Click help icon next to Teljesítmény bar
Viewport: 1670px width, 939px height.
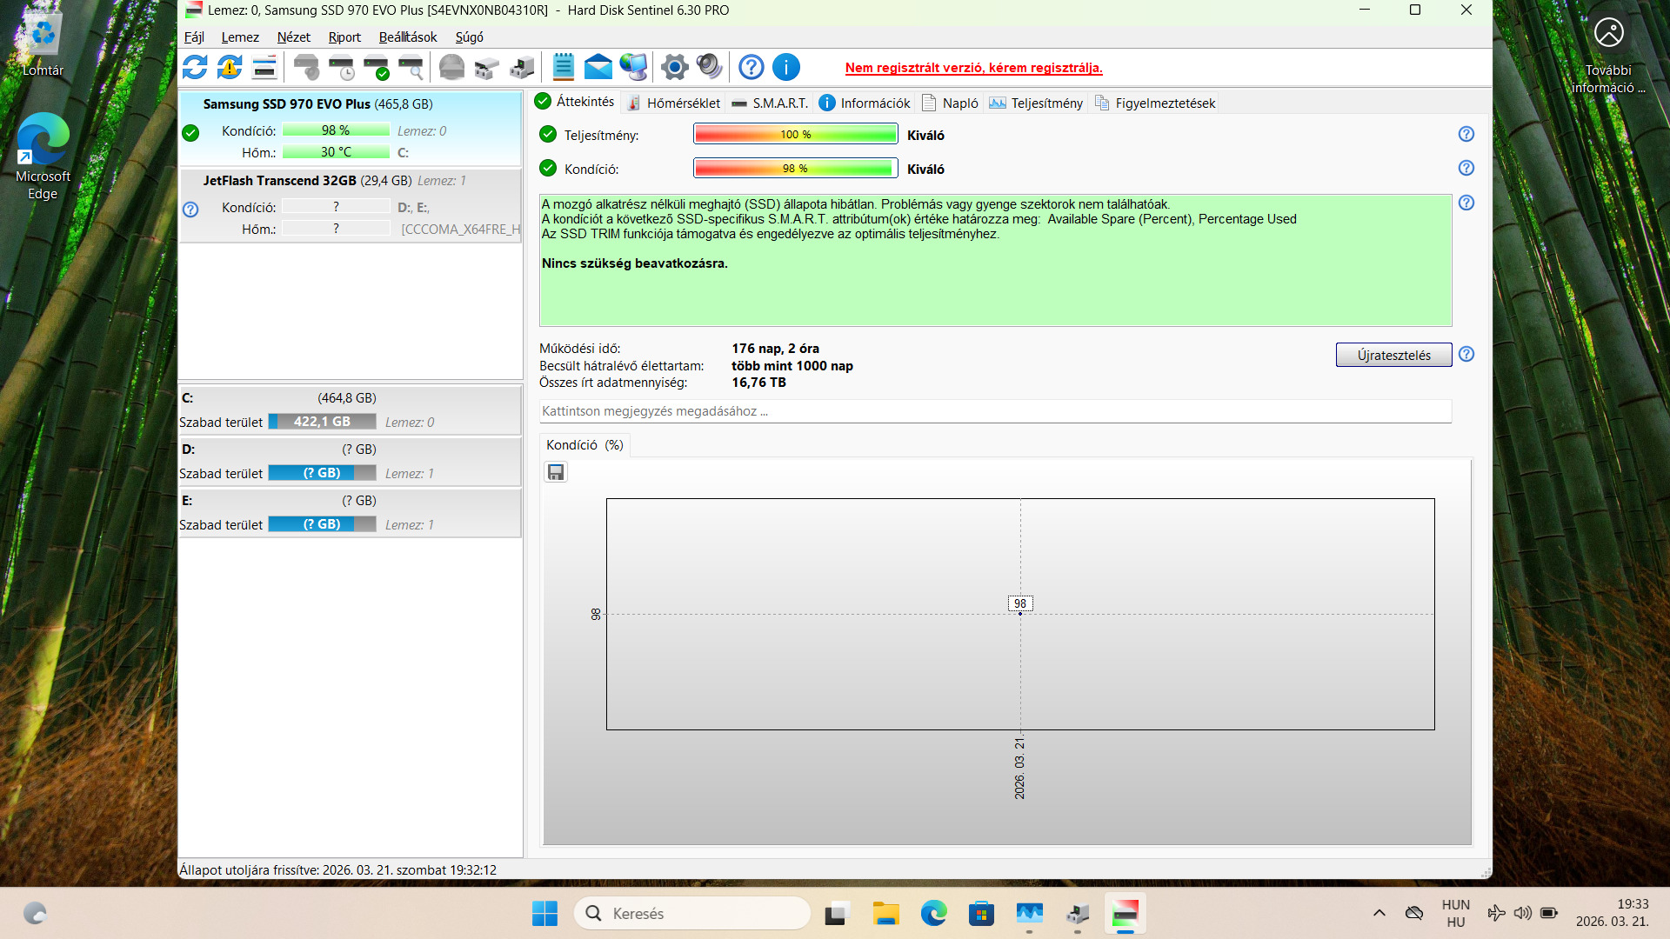pos(1466,134)
